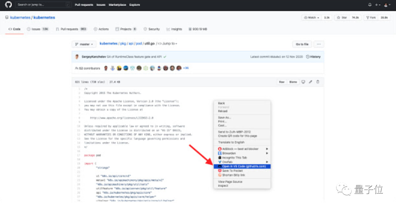Open the 930.19 MB repository size item

point(198,29)
